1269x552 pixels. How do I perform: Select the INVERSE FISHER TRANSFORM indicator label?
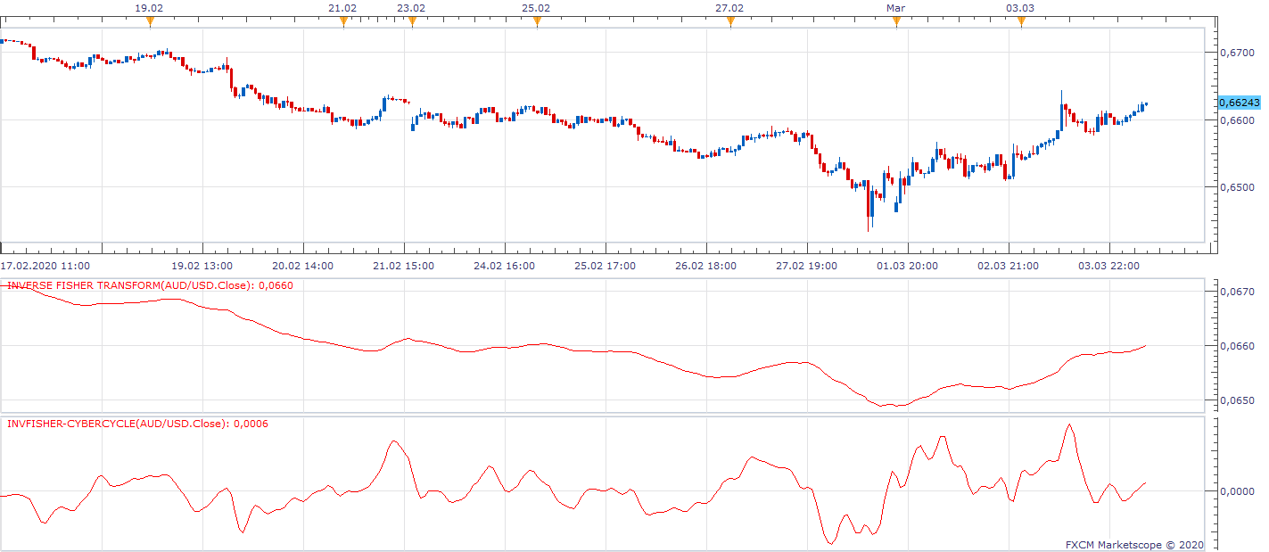pyautogui.click(x=150, y=285)
